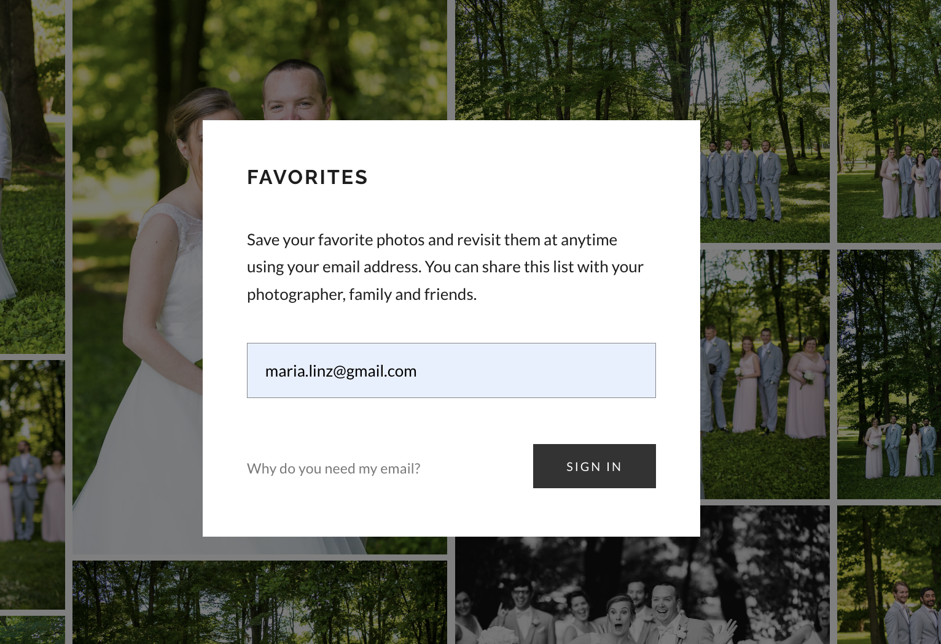Click the maria.linz@gmail.com text in the field
The height and width of the screenshot is (644, 941).
[341, 371]
